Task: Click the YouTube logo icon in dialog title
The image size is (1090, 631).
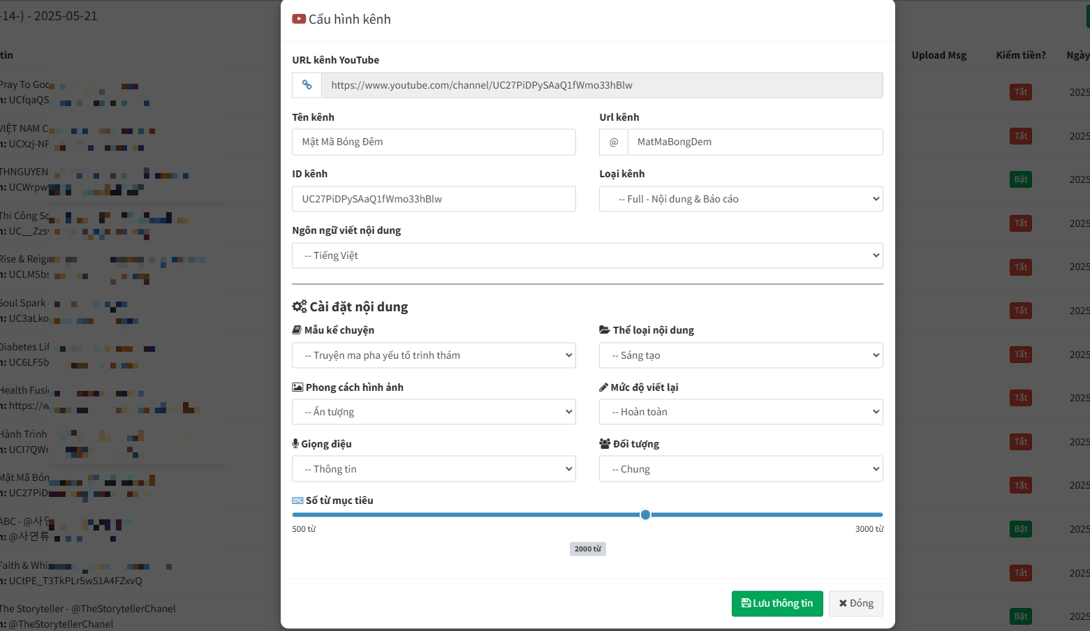Action: (299, 19)
